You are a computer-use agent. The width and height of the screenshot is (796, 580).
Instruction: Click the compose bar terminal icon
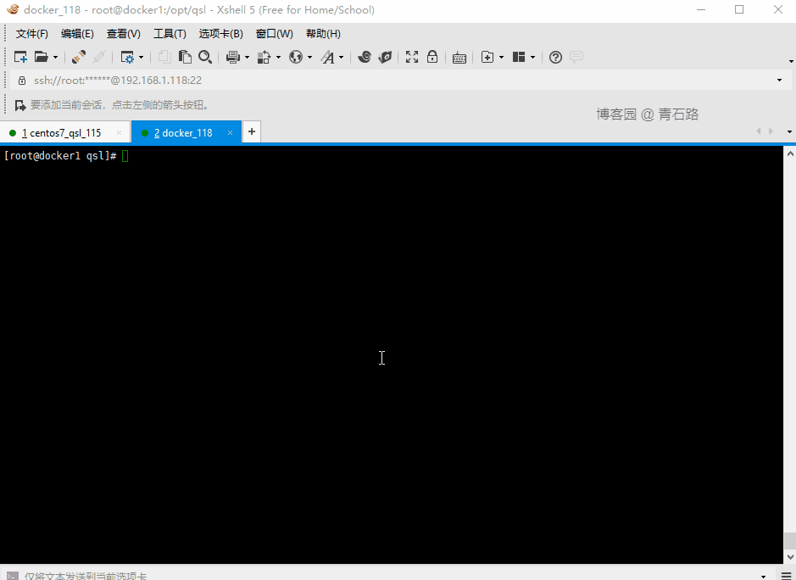click(x=13, y=576)
